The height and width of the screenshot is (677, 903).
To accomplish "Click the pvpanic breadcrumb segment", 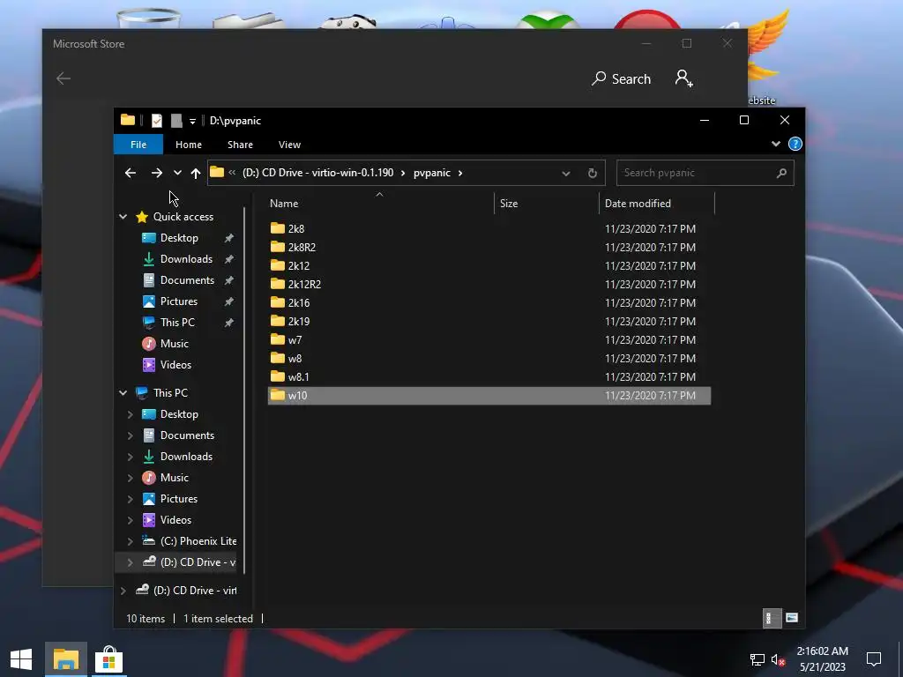I will (x=432, y=173).
